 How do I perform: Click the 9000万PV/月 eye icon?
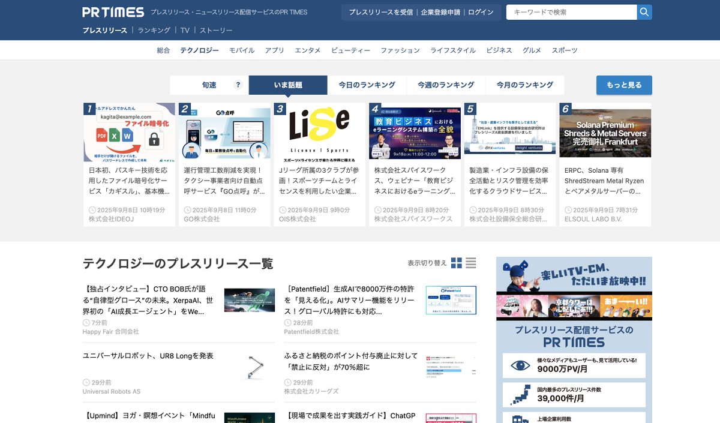[x=520, y=365]
